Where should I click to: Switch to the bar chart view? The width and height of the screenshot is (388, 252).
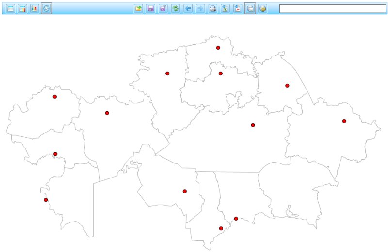coord(34,8)
